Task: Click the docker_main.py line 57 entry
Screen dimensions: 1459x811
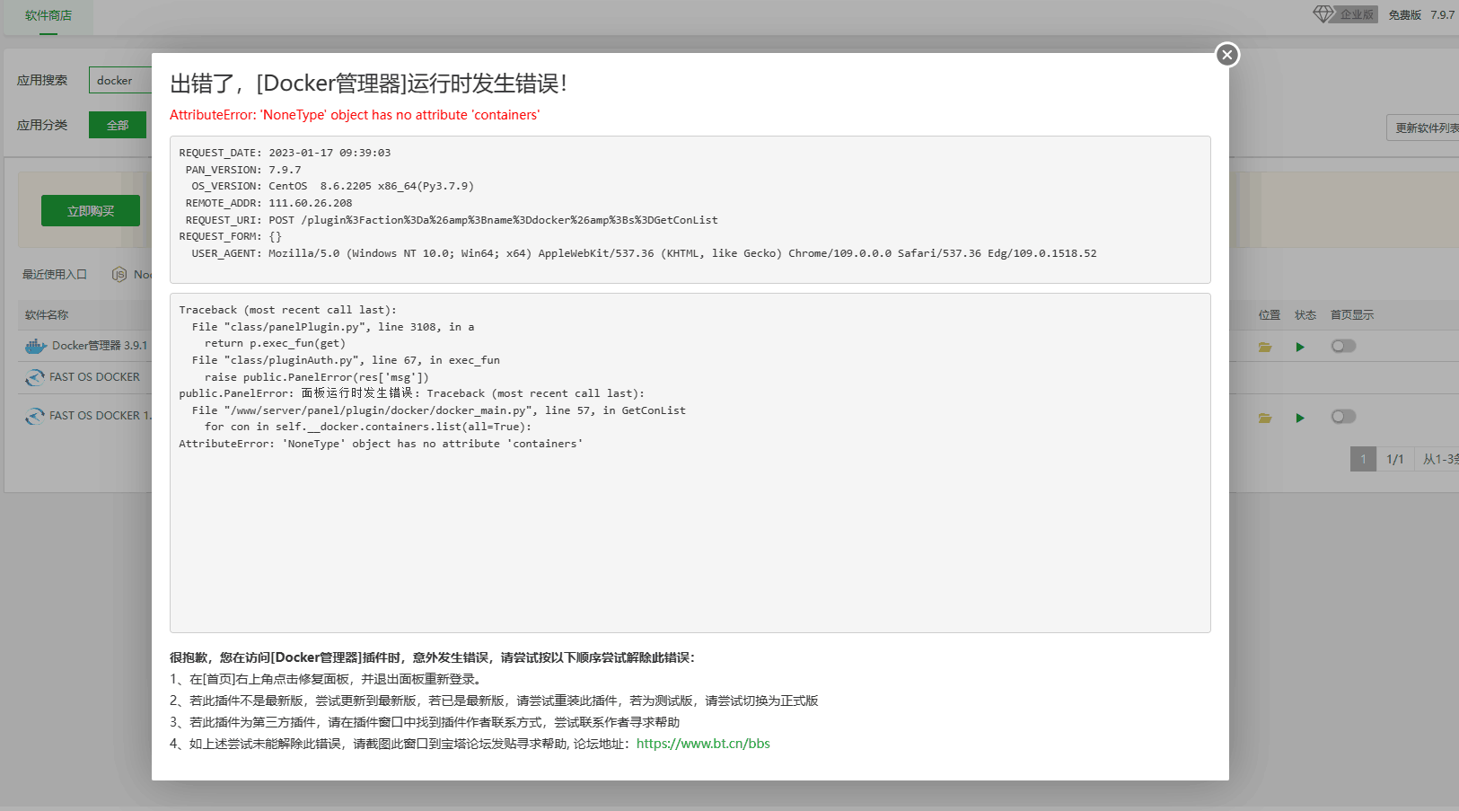Action: point(438,410)
